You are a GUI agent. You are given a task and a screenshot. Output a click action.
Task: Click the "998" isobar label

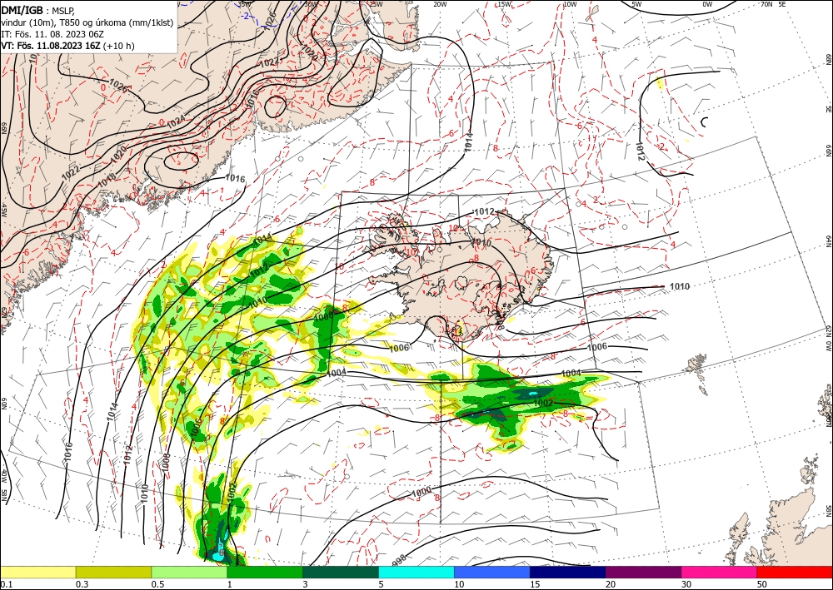pyautogui.click(x=399, y=560)
